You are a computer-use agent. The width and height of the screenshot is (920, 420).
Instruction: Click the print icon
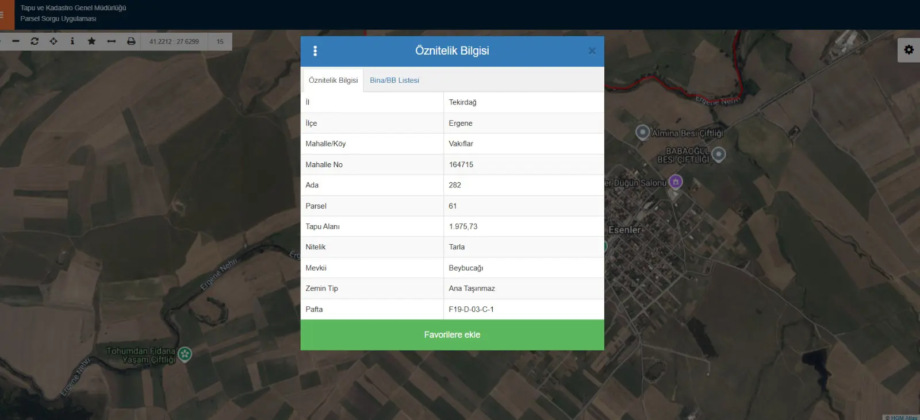tap(131, 41)
